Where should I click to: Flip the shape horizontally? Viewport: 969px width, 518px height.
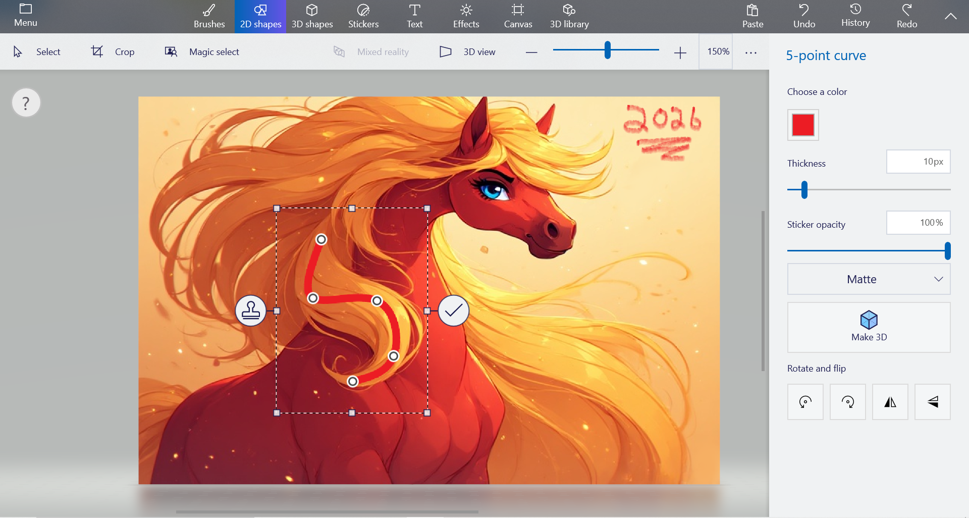(x=890, y=402)
